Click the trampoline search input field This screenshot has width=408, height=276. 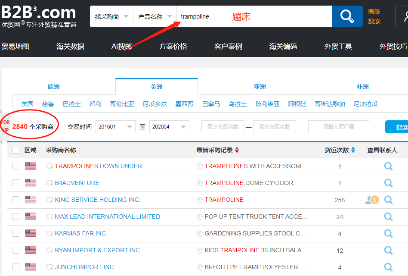(254, 16)
